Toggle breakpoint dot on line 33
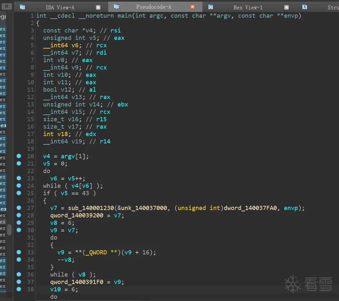Screen dimensions: 339x301 [19, 252]
